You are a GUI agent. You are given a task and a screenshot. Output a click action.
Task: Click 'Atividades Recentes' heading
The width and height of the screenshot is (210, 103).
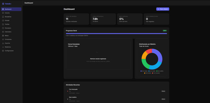(73, 85)
